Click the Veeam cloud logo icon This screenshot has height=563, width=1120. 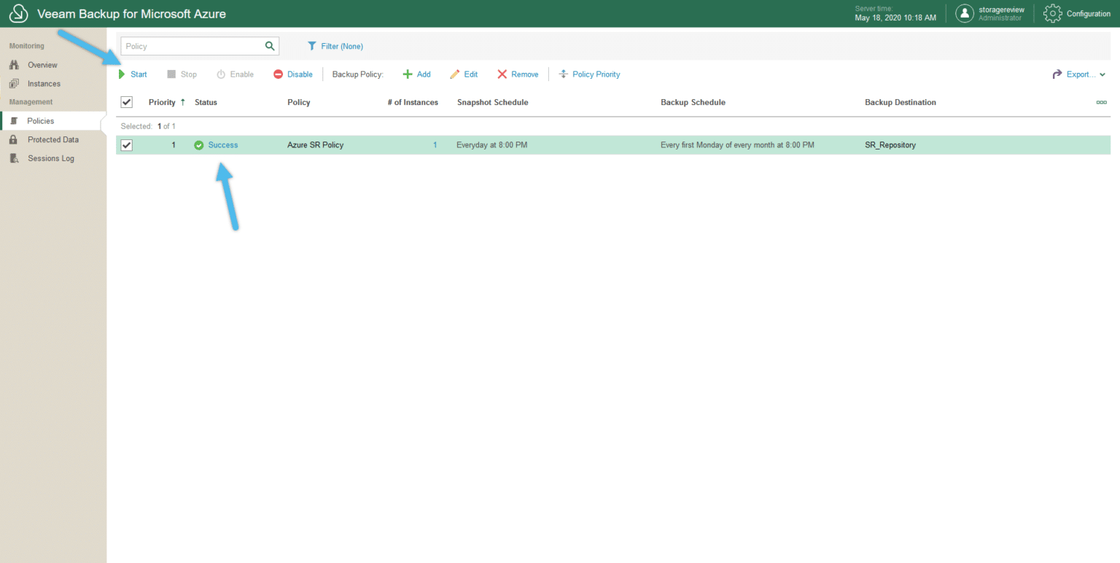[18, 14]
